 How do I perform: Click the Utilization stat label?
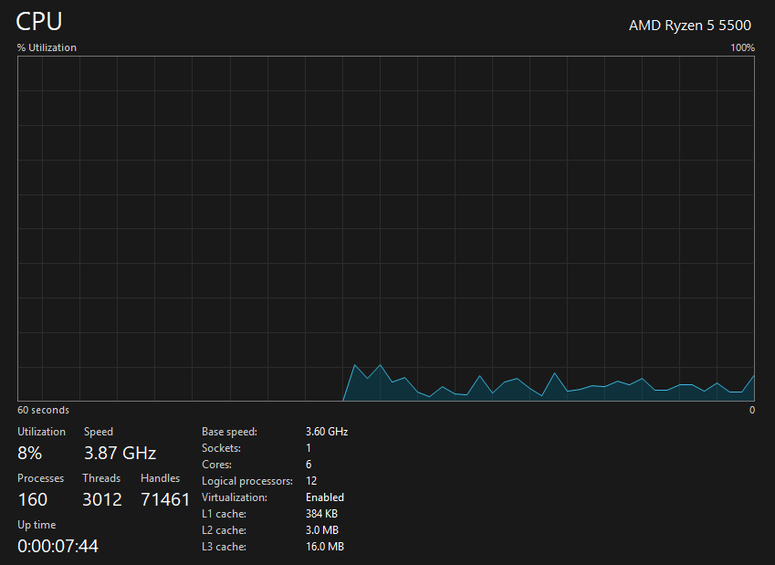click(x=41, y=432)
